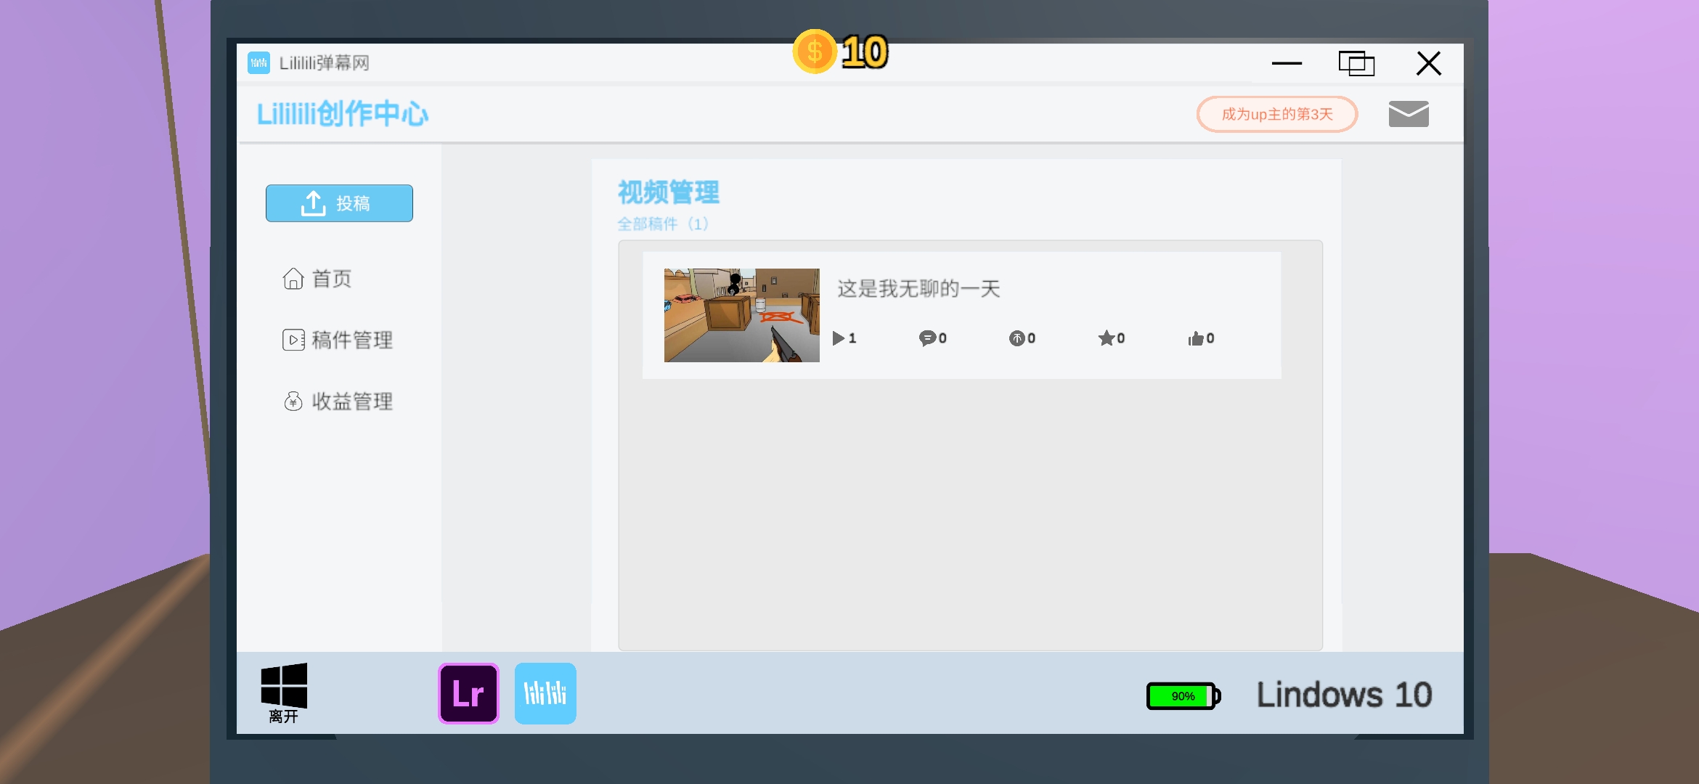Click the 成为up主的第3天 badge

tap(1276, 114)
